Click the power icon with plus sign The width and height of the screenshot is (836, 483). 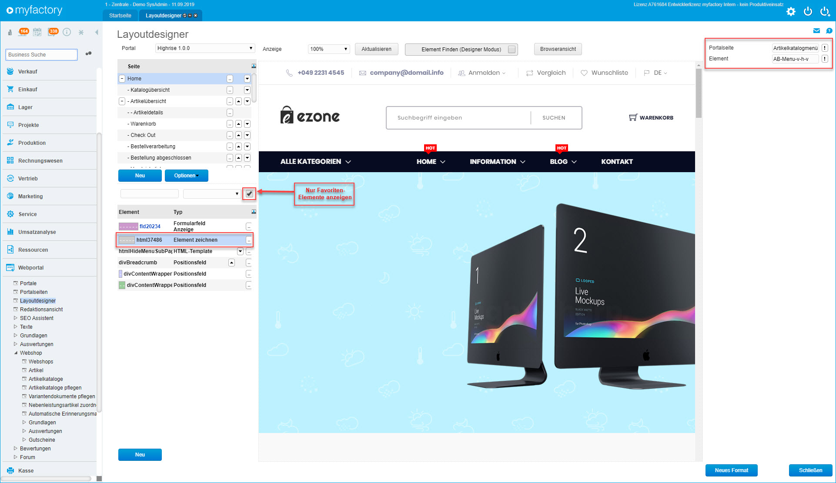point(825,11)
